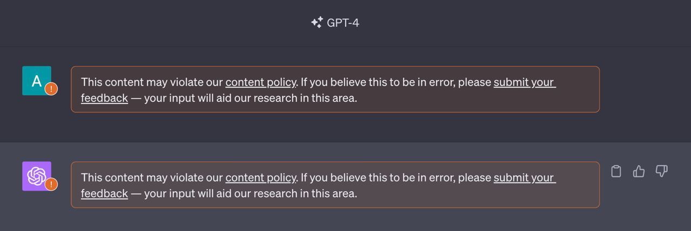The image size is (691, 231).
Task: Click the ChatGPT logo avatar
Action: (x=36, y=176)
